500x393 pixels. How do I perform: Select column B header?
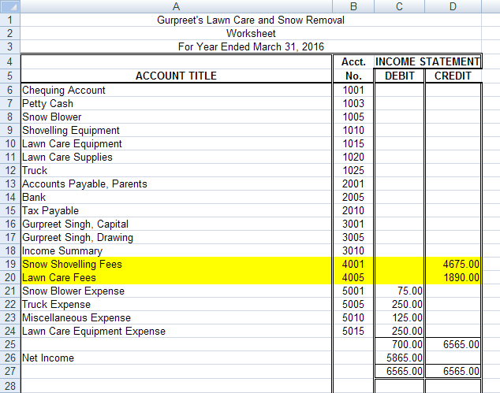pos(353,6)
